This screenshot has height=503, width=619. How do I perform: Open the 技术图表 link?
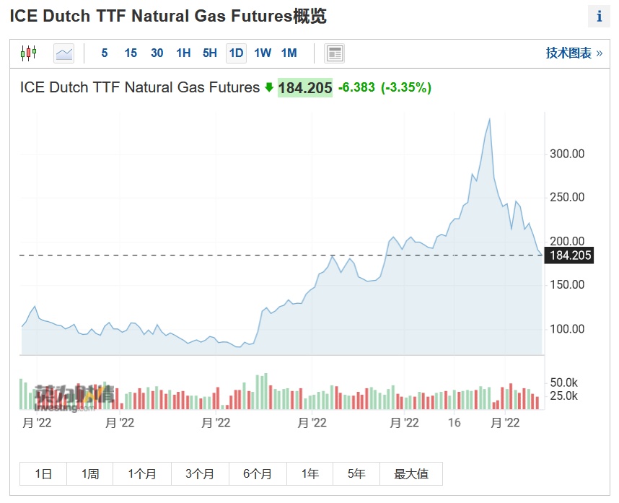tap(574, 53)
